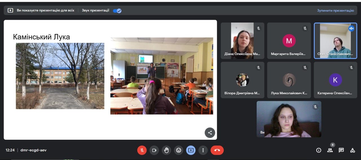361x160 pixels.
Task: Click Зупинити презентацію link
Action: 335,10
